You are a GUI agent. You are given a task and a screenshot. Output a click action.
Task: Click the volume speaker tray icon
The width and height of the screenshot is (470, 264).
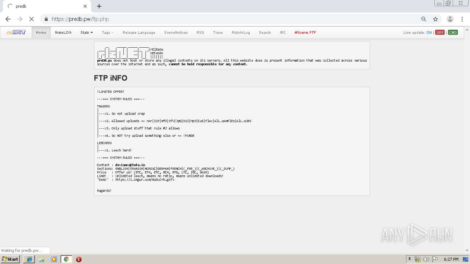tap(426, 259)
